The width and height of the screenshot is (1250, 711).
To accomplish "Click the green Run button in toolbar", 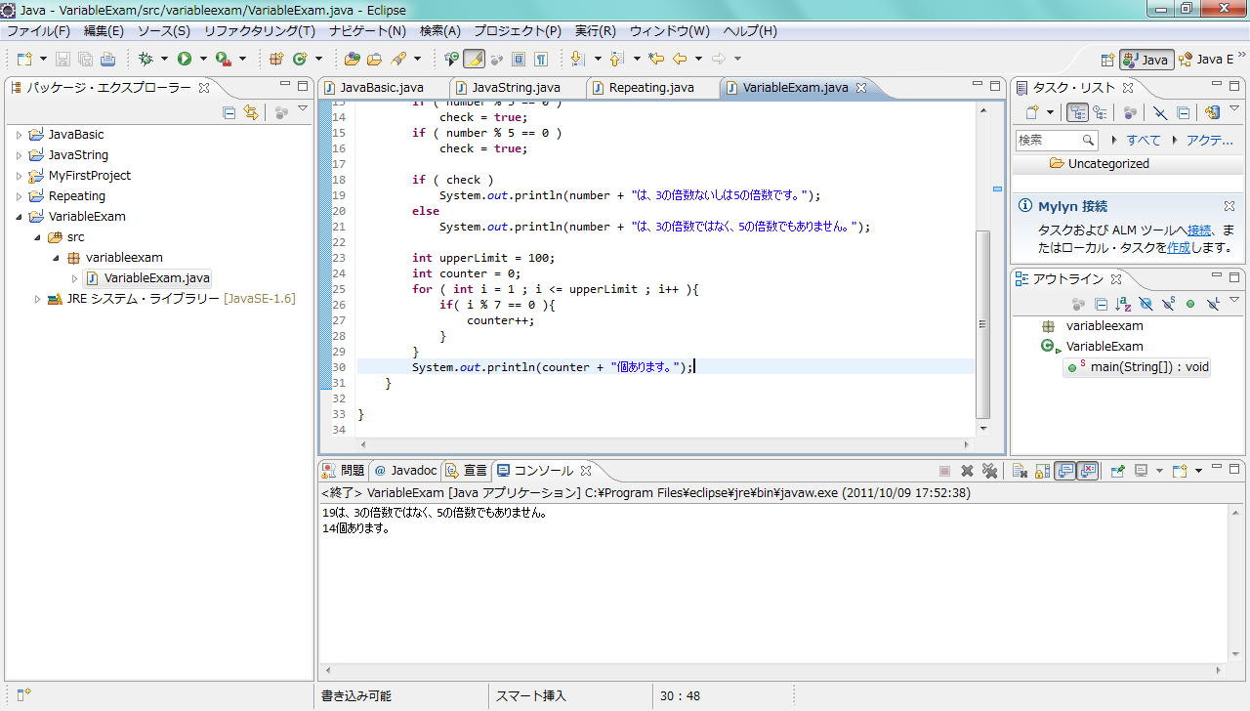I will 184,59.
